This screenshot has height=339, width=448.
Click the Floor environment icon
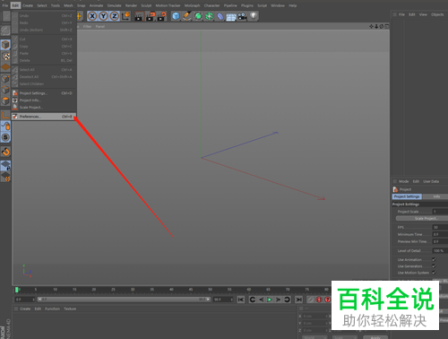(x=231, y=16)
